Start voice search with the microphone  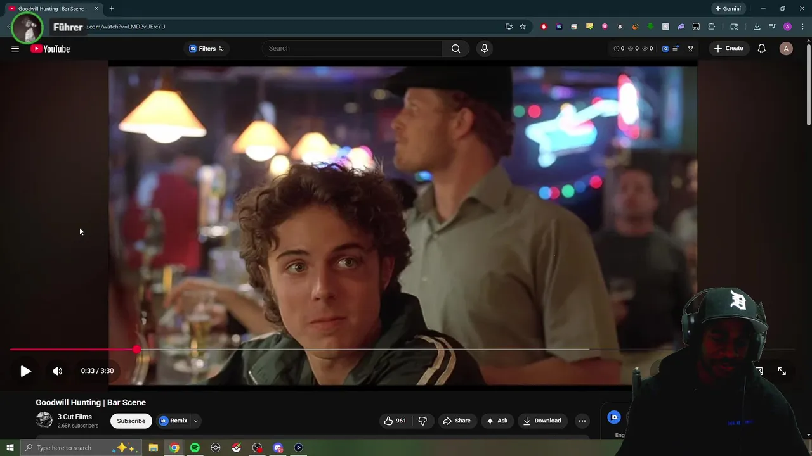pyautogui.click(x=485, y=48)
